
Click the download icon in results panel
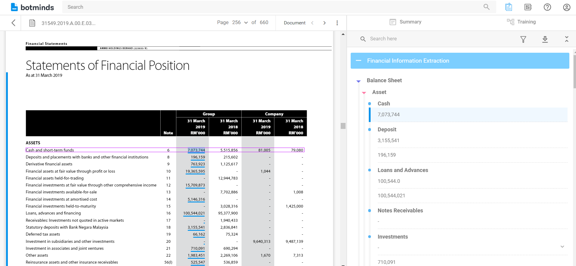pyautogui.click(x=545, y=39)
